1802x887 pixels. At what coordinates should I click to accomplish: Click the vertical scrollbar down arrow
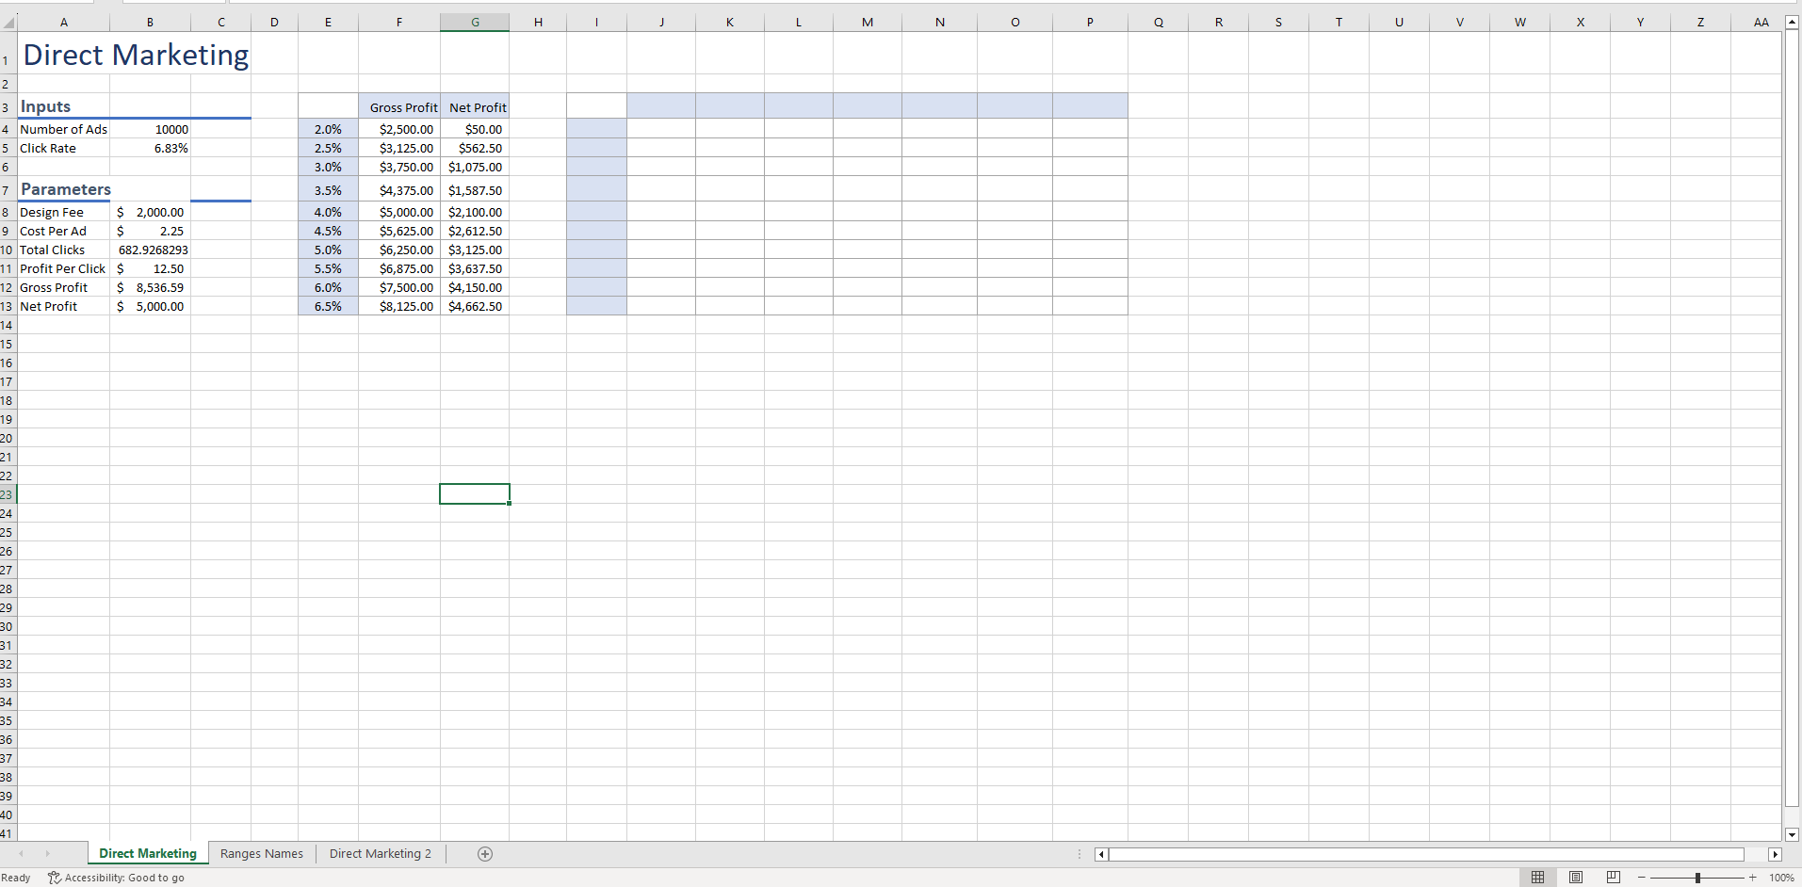point(1792,834)
